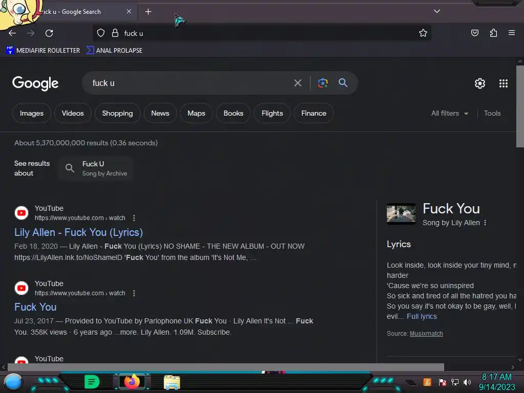Submit search with magnifier icon

tap(343, 82)
